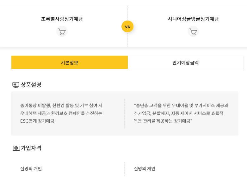Image resolution: width=247 pixels, height=182 pixels.
Task: Switch to the 기본정보 tab
Action: tap(70, 62)
